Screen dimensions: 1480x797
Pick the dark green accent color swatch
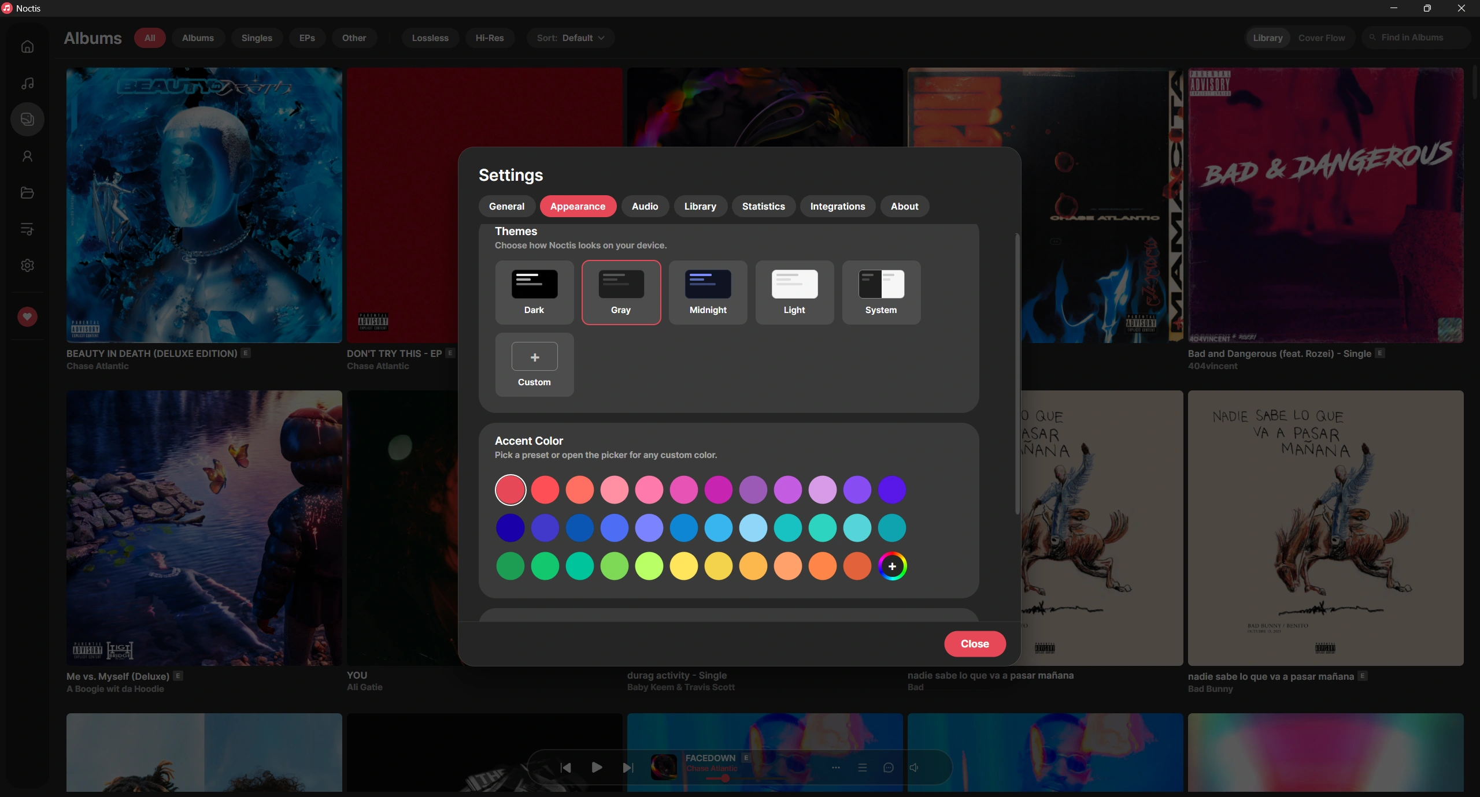tap(510, 567)
